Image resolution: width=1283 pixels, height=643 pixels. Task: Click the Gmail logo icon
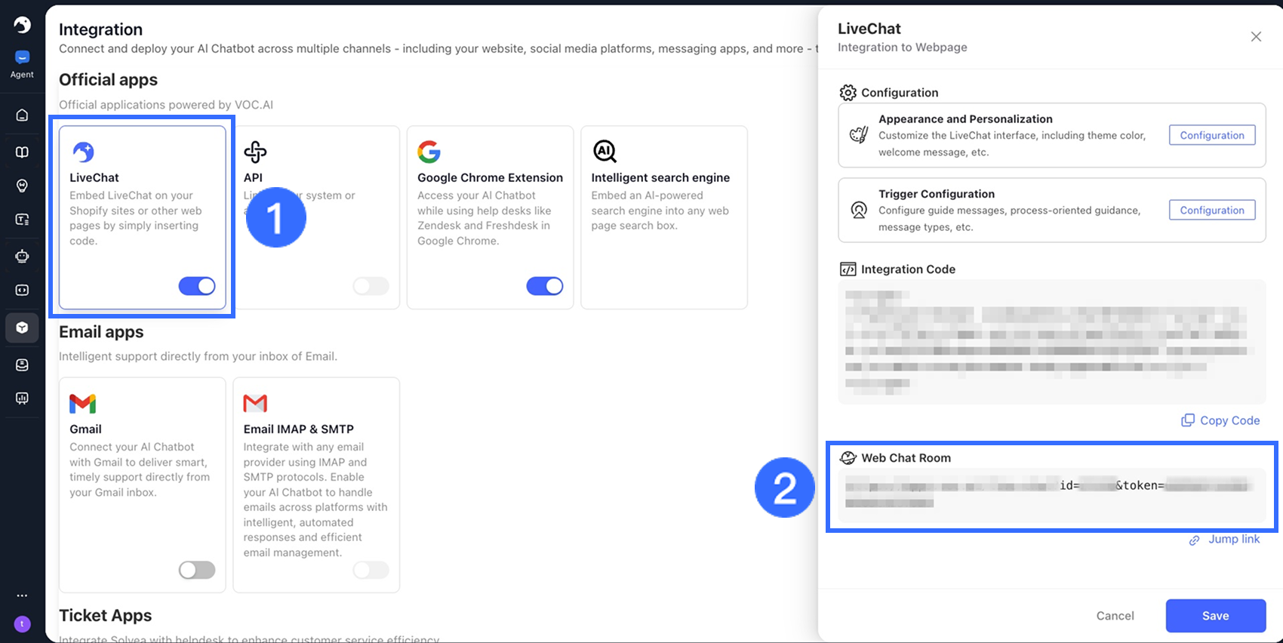[x=83, y=404]
